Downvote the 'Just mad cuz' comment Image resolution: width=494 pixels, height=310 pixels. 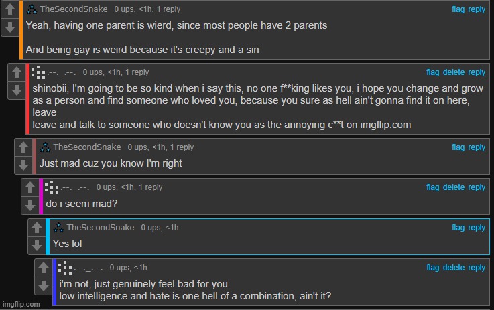pyautogui.click(x=23, y=163)
